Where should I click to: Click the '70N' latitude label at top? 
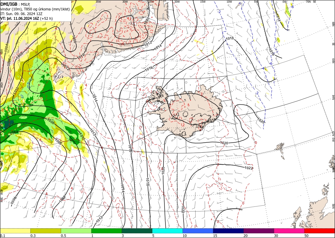308,2
